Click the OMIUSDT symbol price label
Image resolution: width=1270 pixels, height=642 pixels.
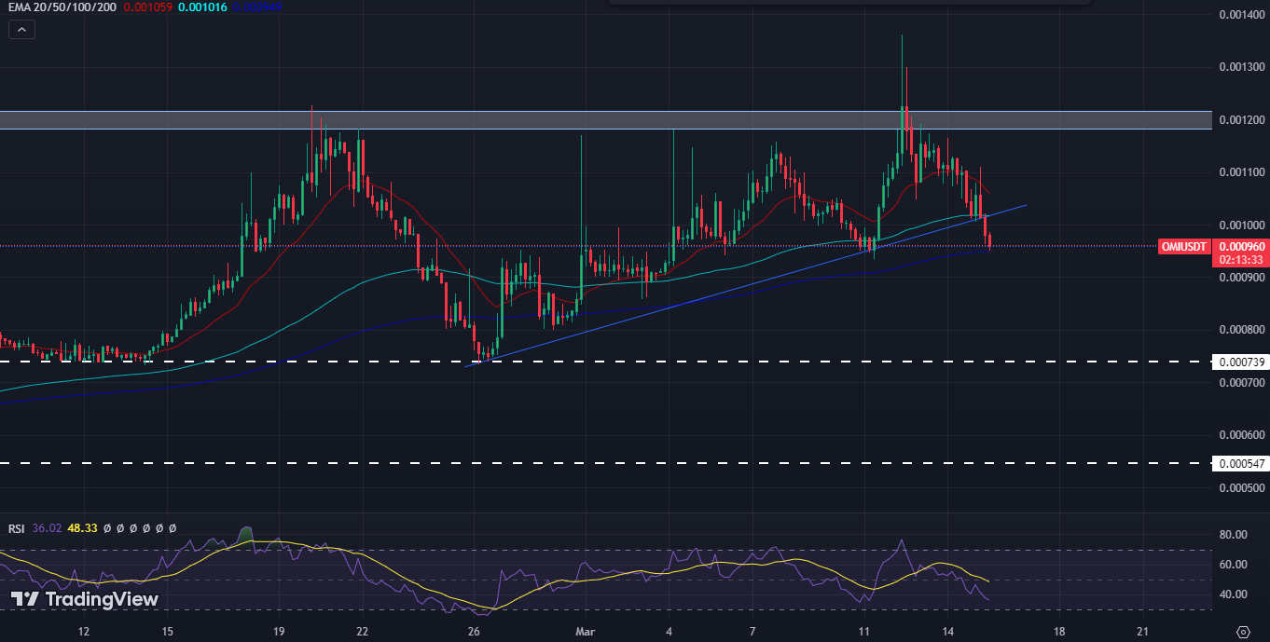pos(1184,247)
